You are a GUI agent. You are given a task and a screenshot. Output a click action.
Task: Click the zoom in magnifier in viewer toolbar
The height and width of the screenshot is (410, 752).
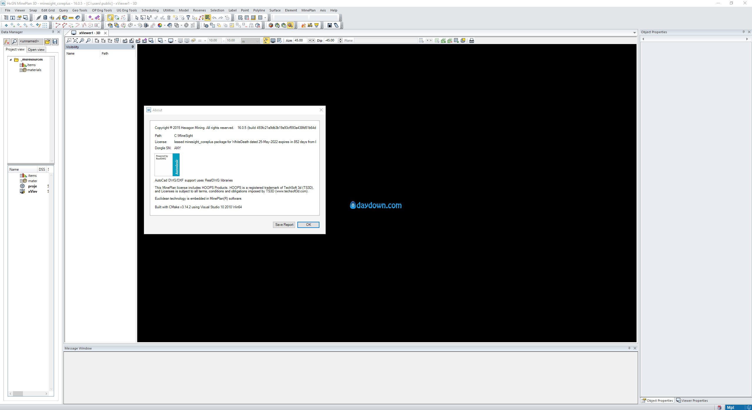(82, 41)
